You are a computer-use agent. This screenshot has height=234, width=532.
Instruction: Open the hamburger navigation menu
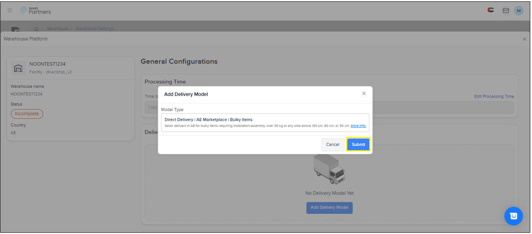pyautogui.click(x=10, y=11)
